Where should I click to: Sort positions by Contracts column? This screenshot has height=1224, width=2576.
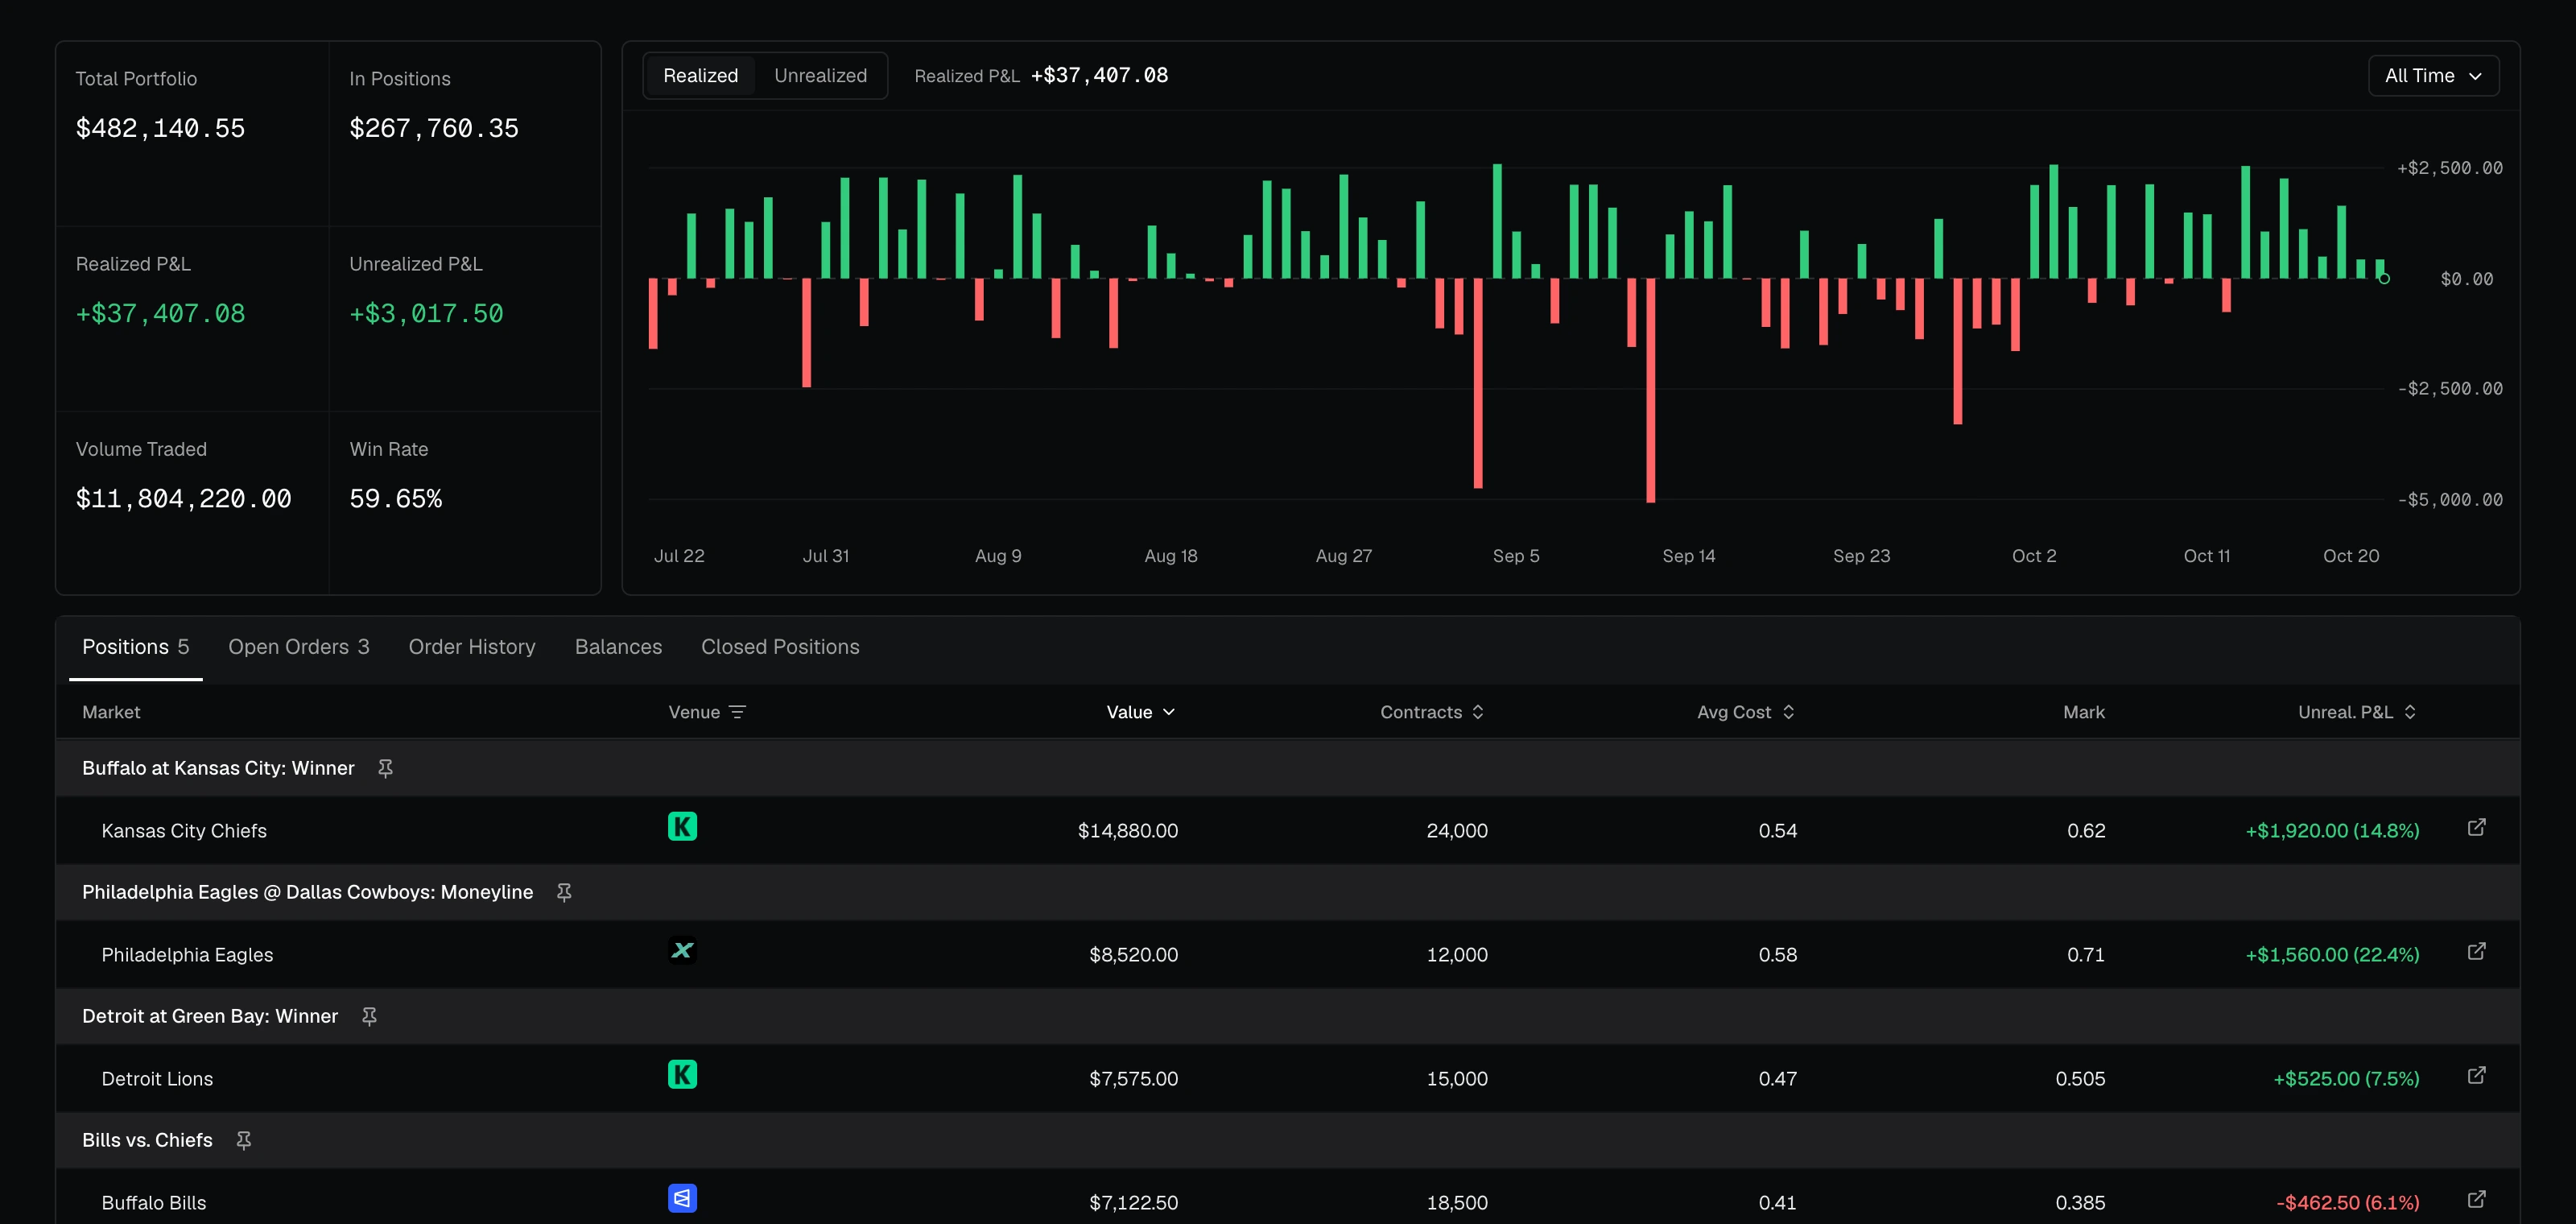coord(1432,712)
